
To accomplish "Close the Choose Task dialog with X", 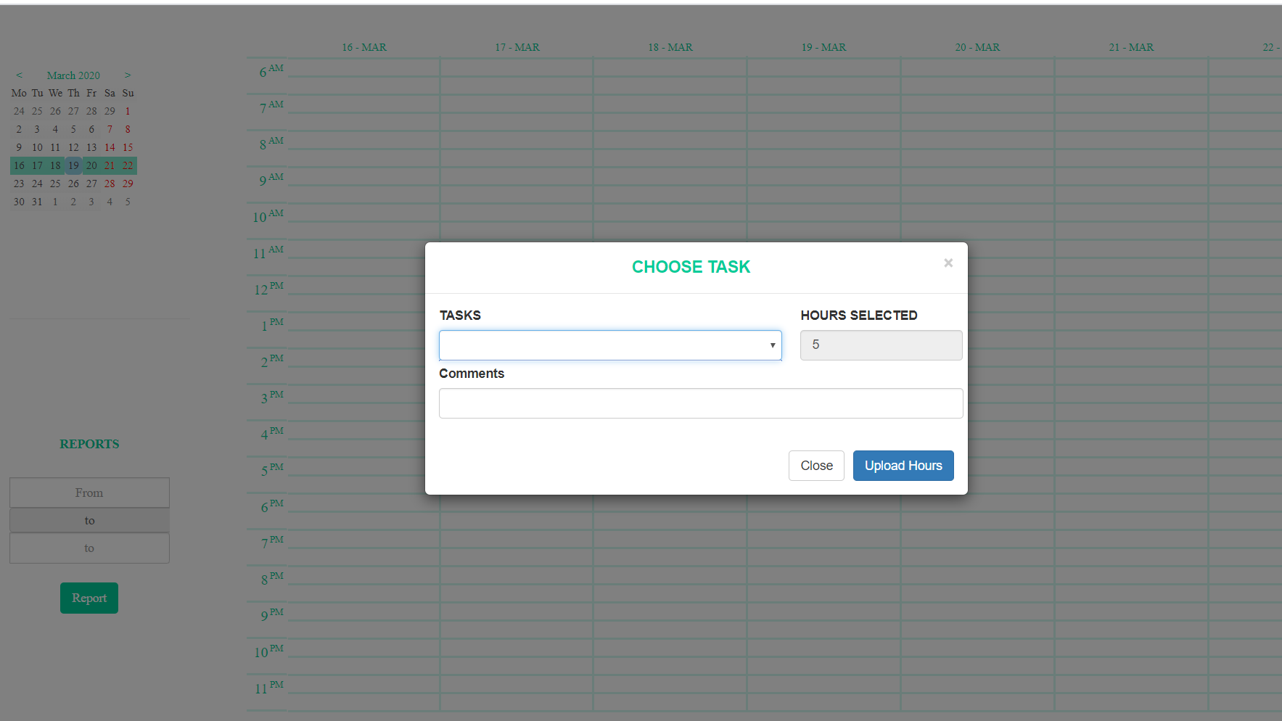I will pyautogui.click(x=948, y=263).
